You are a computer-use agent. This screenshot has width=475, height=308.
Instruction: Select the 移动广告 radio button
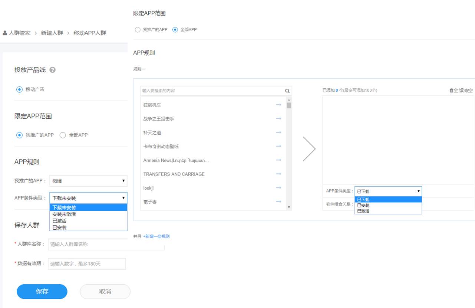[x=19, y=89]
